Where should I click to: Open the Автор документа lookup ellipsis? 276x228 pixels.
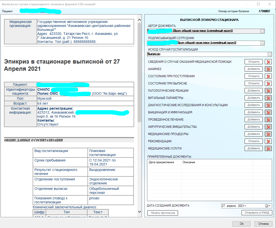(262, 31)
